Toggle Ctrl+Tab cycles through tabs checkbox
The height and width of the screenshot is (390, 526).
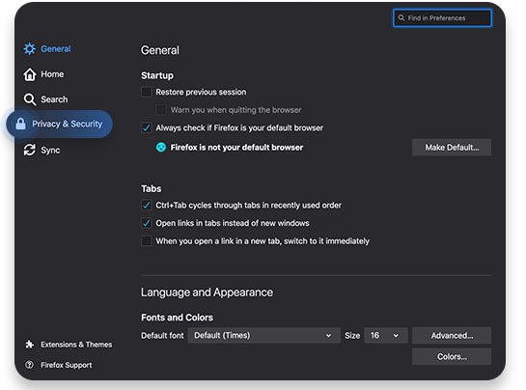pyautogui.click(x=147, y=205)
